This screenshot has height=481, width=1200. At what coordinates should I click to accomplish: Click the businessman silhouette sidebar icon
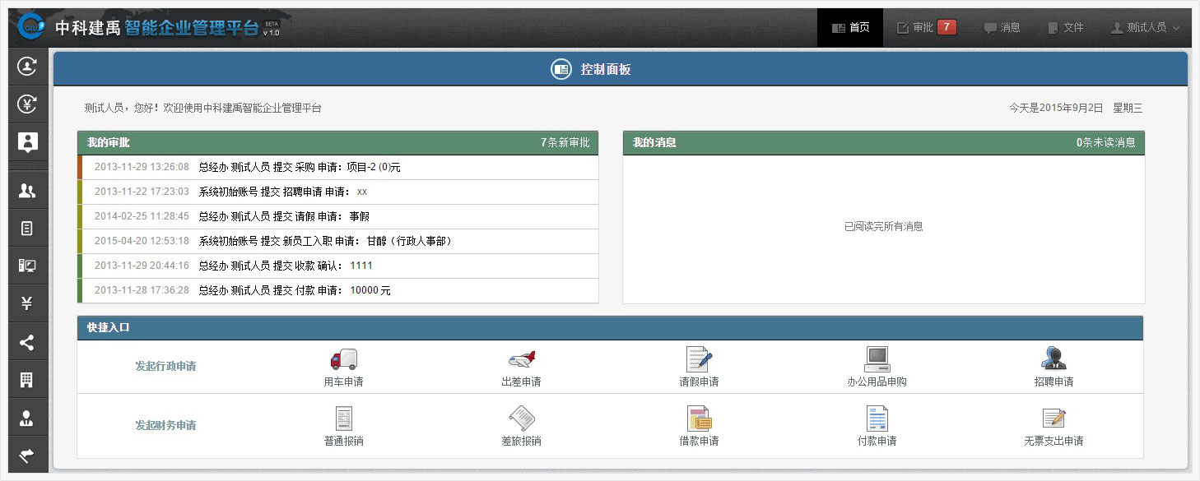tap(27, 418)
